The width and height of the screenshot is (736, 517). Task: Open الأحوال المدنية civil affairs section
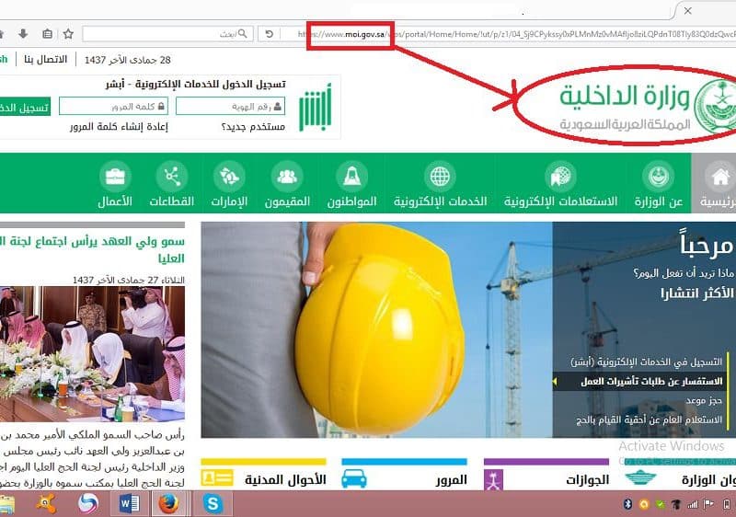(x=285, y=479)
